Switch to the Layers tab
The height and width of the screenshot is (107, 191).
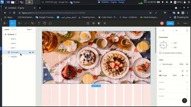(x=7, y=29)
